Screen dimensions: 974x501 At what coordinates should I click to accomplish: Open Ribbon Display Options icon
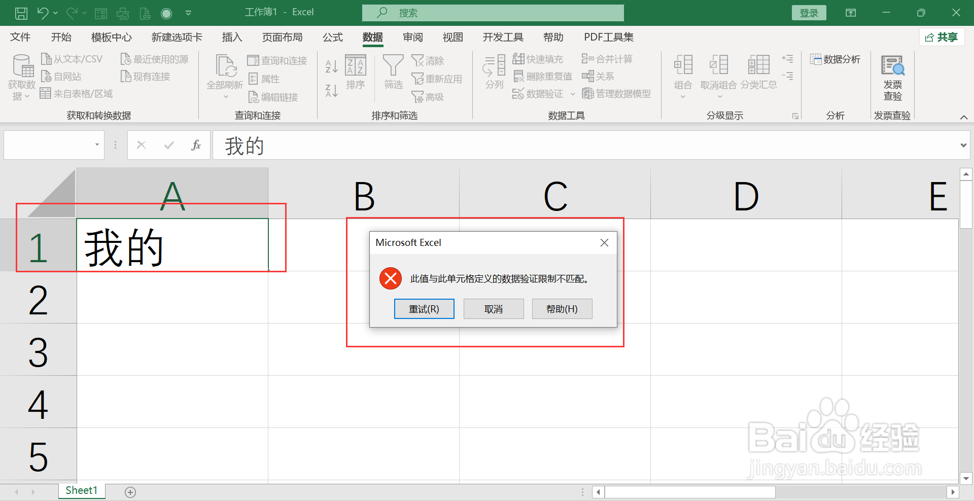pyautogui.click(x=851, y=13)
